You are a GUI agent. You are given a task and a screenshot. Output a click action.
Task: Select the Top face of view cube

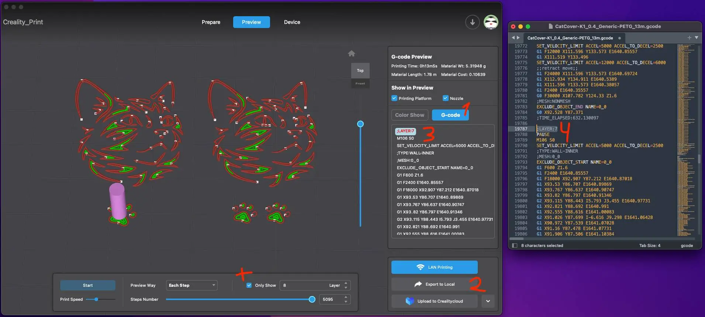(360, 70)
